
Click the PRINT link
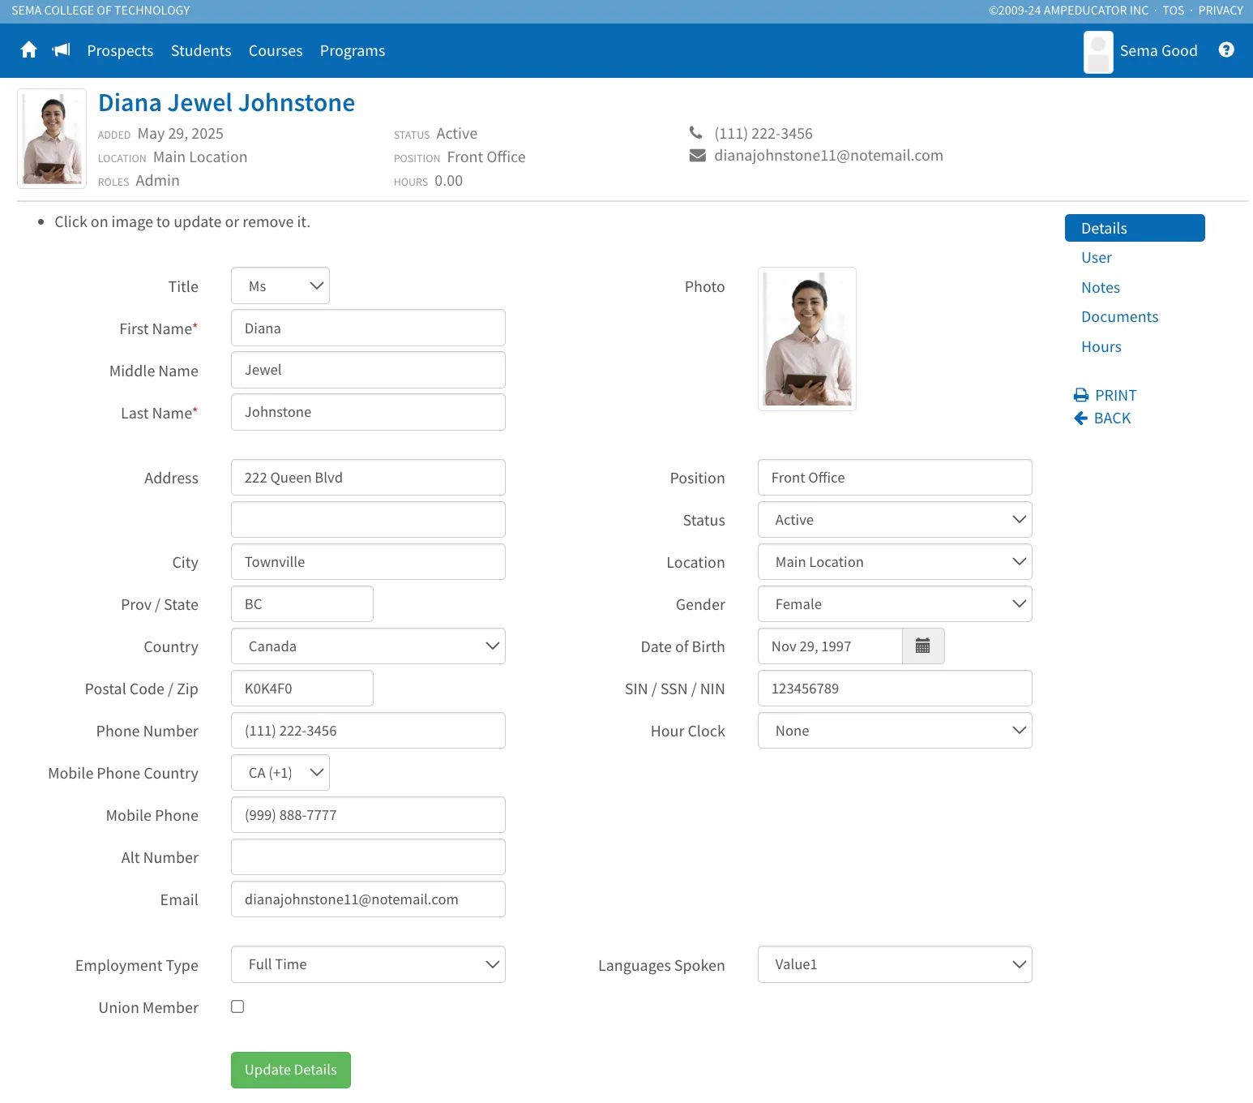click(x=1105, y=395)
